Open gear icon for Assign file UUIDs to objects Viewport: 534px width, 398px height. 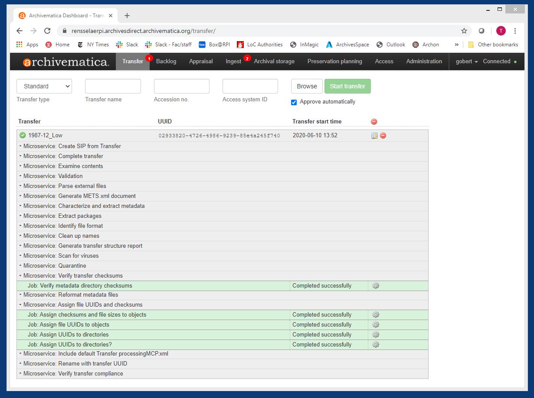(x=376, y=325)
